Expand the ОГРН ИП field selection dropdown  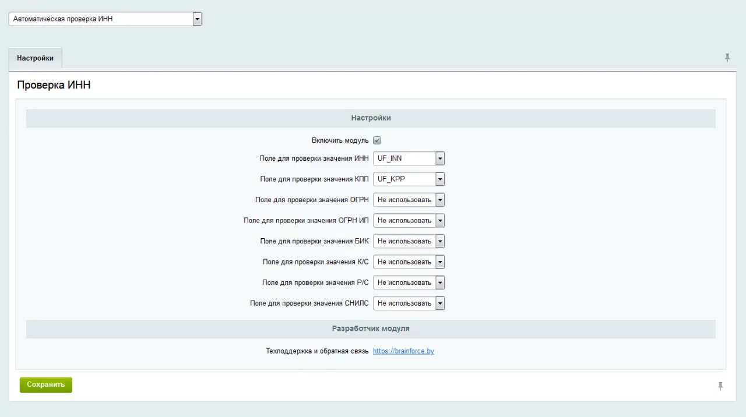(409, 221)
